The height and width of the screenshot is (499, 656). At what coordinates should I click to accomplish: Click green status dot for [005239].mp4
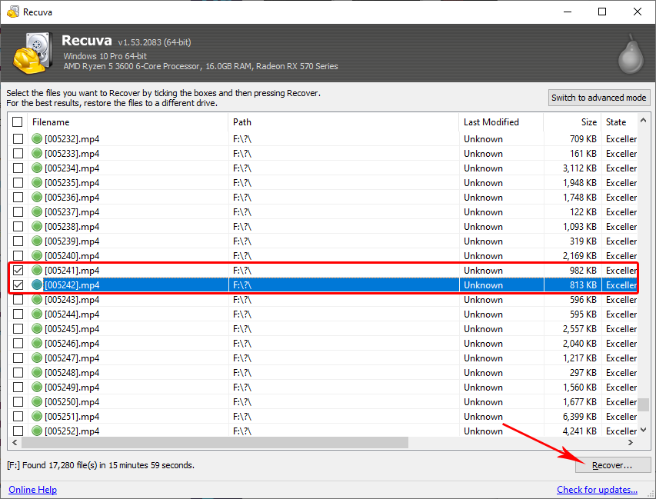37,241
